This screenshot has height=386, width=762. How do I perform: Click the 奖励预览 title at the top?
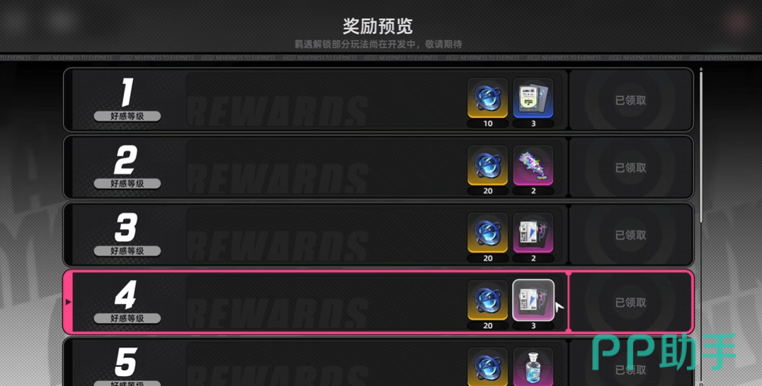377,25
